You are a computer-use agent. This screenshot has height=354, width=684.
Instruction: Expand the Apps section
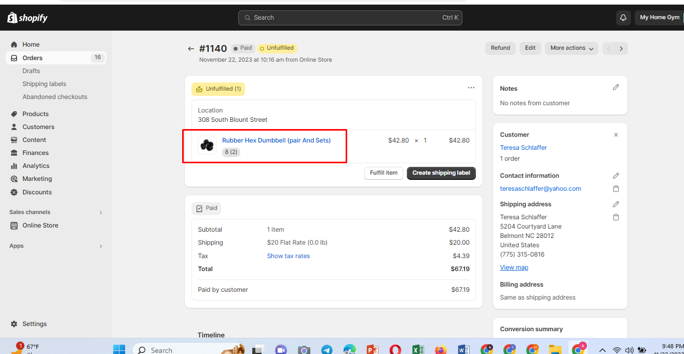pyautogui.click(x=101, y=246)
